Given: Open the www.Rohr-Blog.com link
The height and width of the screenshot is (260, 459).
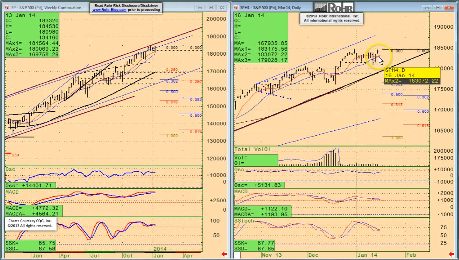Looking at the screenshot, I should pos(109,10).
